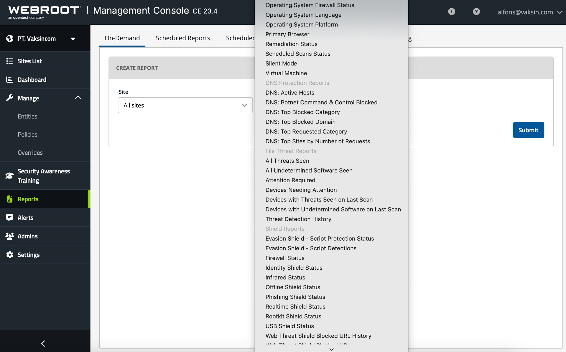This screenshot has height=352, width=566.
Task: Select Phishing Shield Status report
Action: pyautogui.click(x=295, y=297)
